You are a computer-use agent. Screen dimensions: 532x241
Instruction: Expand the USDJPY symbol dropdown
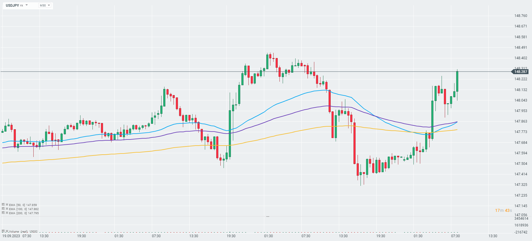[27, 5]
